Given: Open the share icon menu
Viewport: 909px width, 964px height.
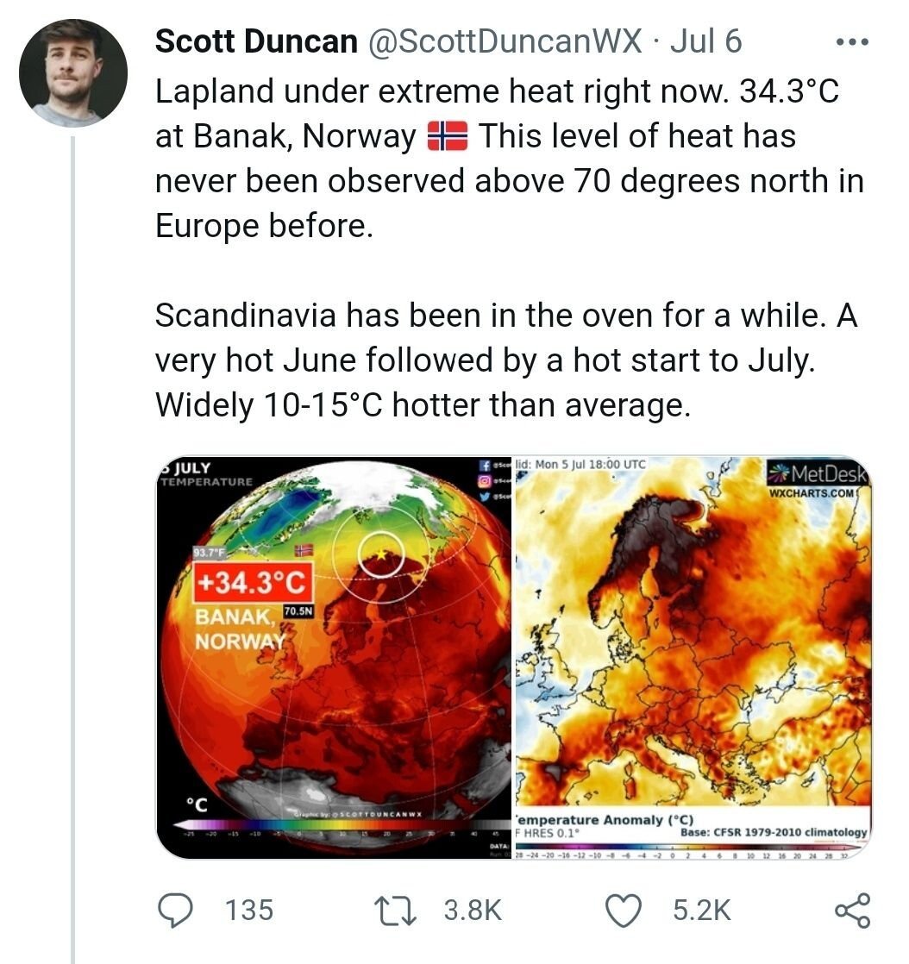Looking at the screenshot, I should coord(852,911).
